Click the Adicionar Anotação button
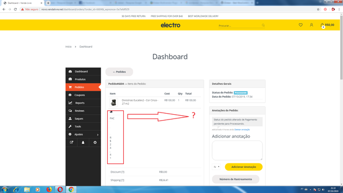This screenshot has width=343, height=193. tap(244, 167)
